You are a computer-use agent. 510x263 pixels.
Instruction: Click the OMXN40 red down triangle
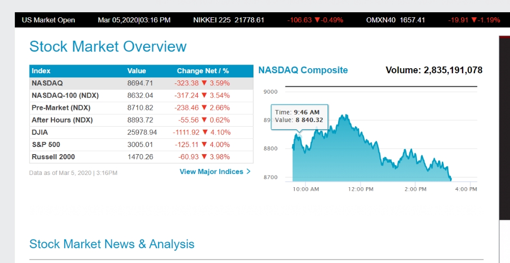click(474, 20)
